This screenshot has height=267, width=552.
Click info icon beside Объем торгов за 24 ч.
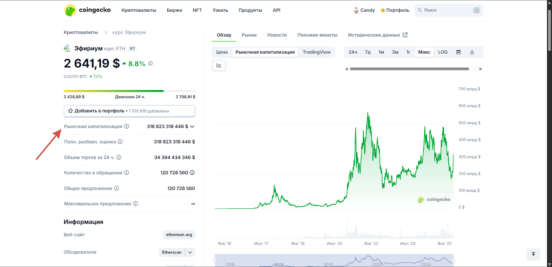(119, 157)
